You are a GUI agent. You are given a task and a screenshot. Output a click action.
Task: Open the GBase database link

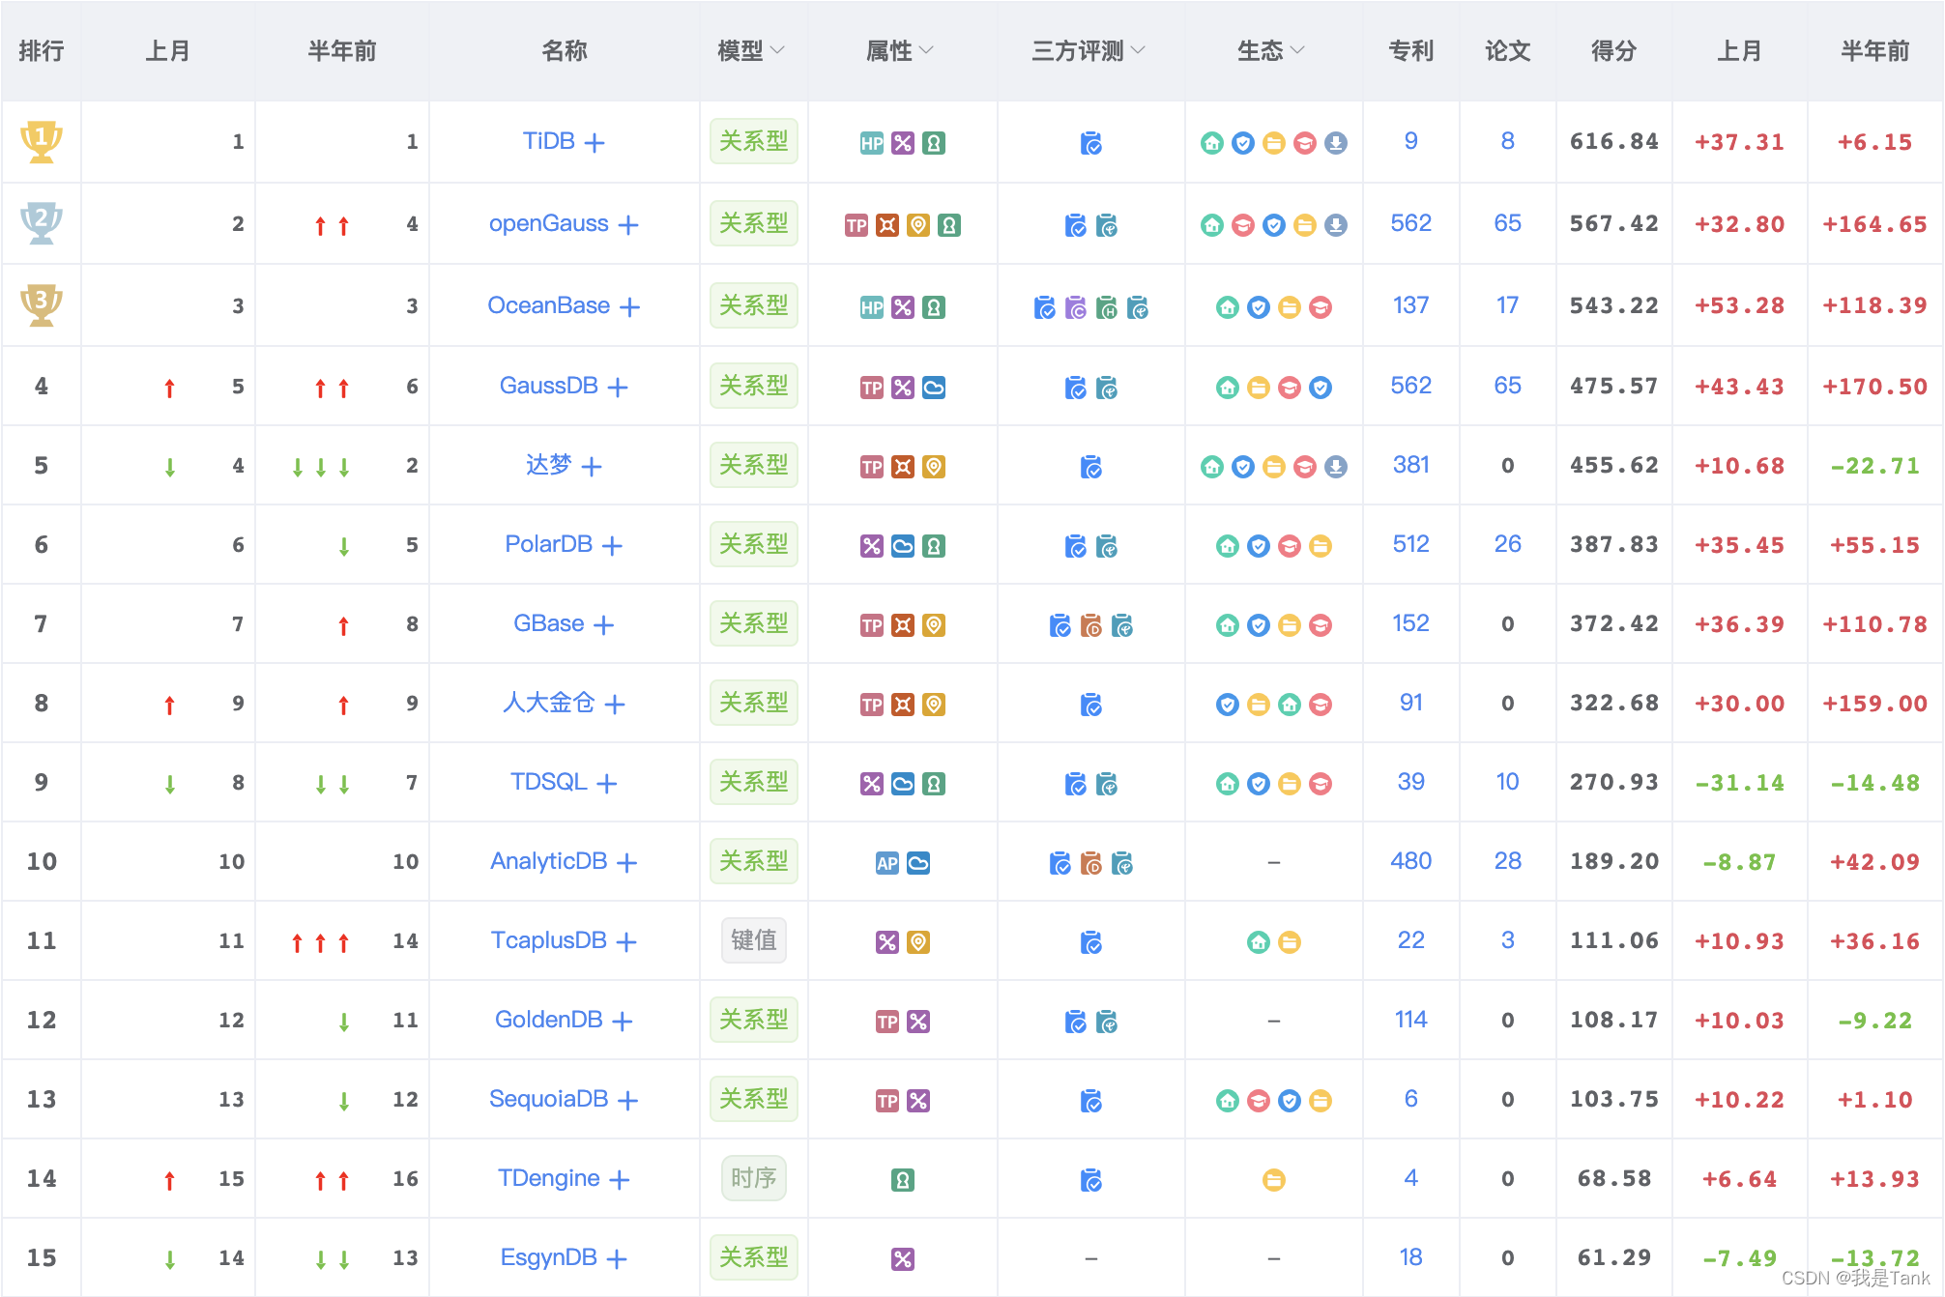point(548,623)
